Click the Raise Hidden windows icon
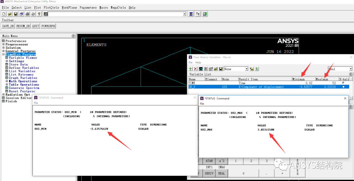Viewport: 354px width, 181px height. point(191,14)
